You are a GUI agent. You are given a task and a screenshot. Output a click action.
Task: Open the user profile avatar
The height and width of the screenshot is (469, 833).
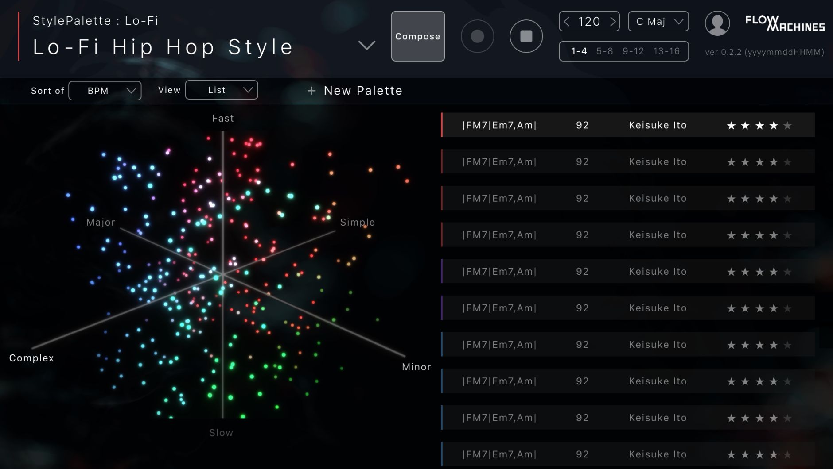tap(717, 23)
